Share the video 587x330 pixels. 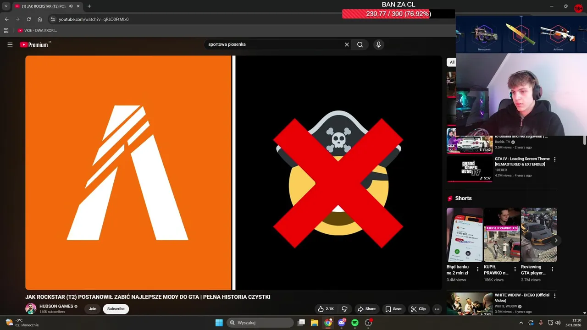pyautogui.click(x=366, y=309)
